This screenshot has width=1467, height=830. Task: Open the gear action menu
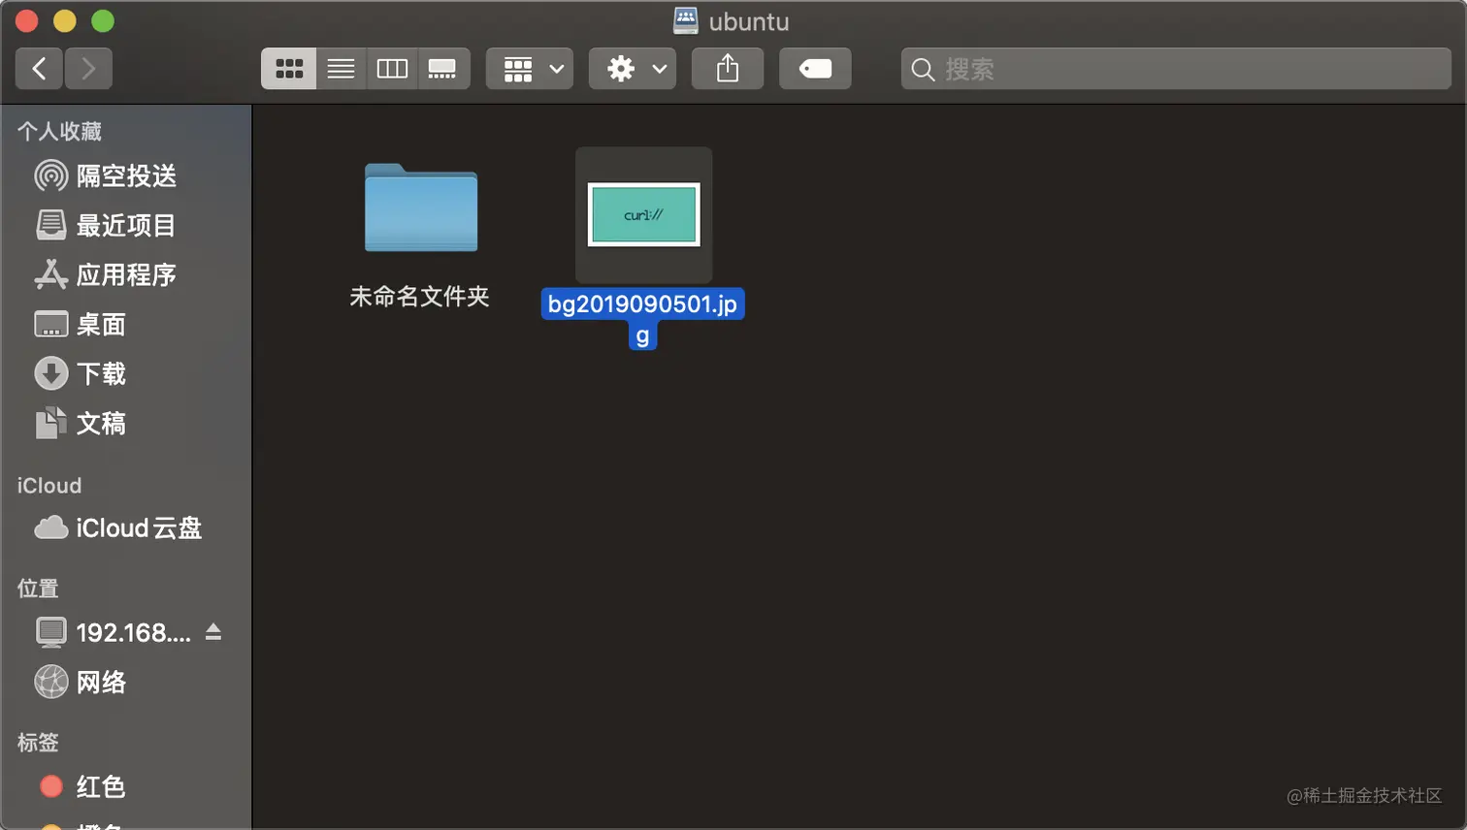pos(633,69)
